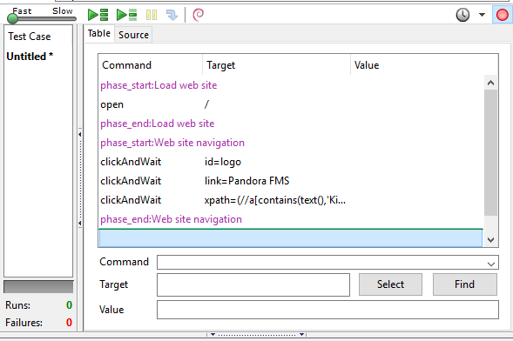Step through the next command
The height and width of the screenshot is (341, 513).
(x=172, y=15)
